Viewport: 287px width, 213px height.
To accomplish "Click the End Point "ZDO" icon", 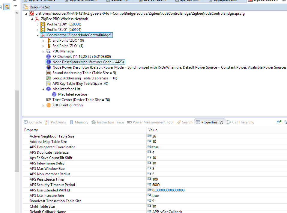I will coord(49,40).
